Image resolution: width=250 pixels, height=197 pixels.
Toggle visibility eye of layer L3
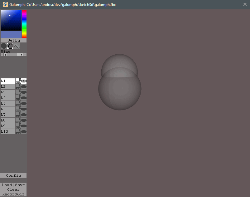pyautogui.click(x=24, y=92)
